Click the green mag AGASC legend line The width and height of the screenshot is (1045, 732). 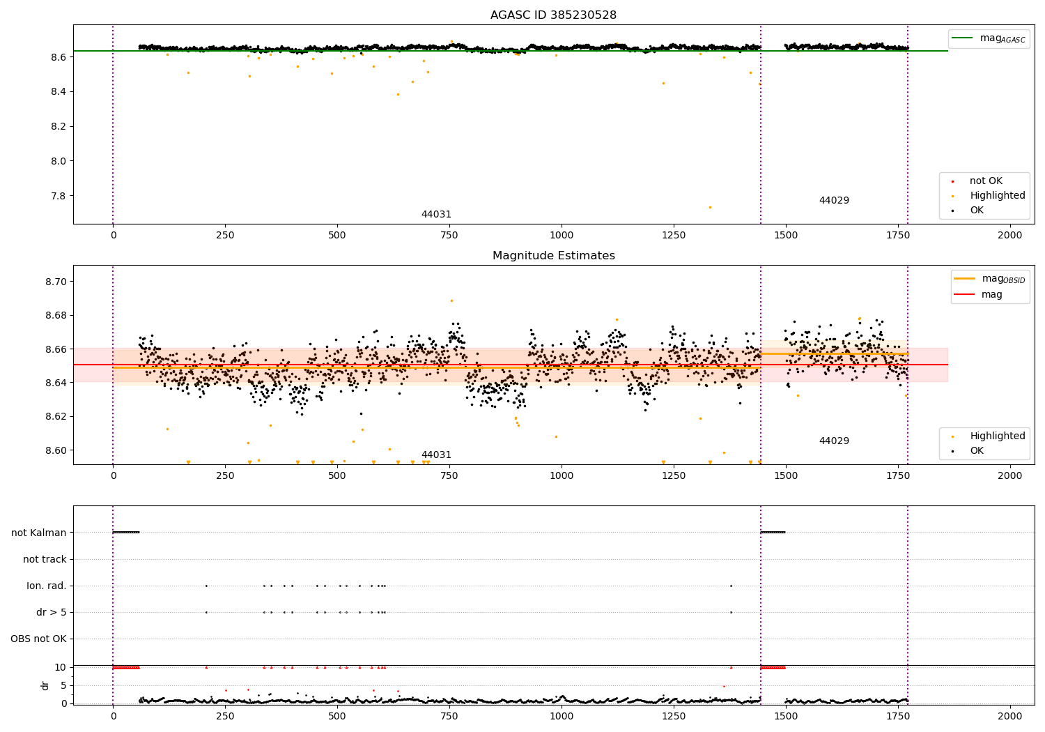pyautogui.click(x=963, y=38)
